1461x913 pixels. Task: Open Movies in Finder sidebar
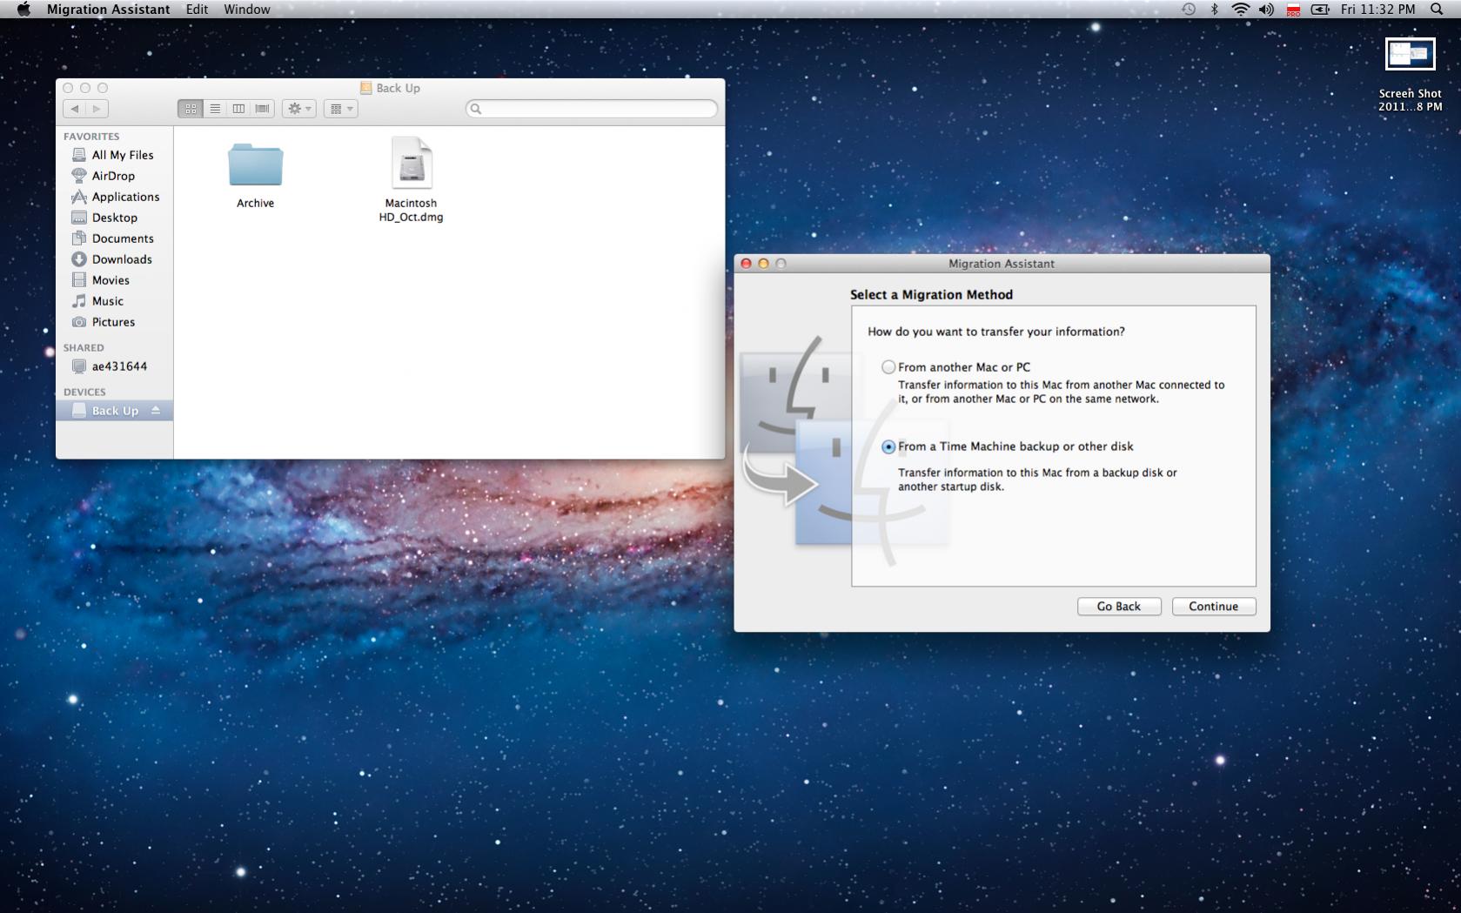tap(114, 280)
